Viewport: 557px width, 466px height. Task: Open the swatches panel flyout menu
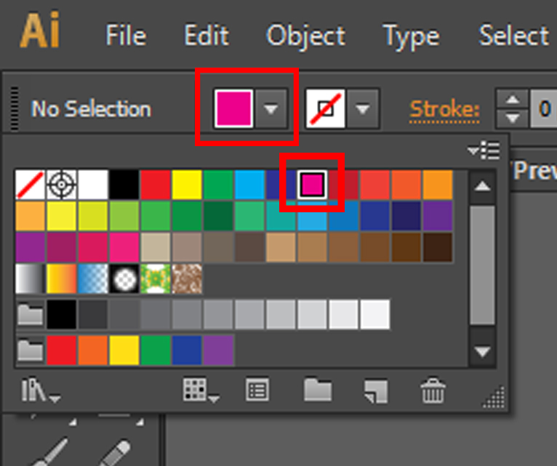484,150
